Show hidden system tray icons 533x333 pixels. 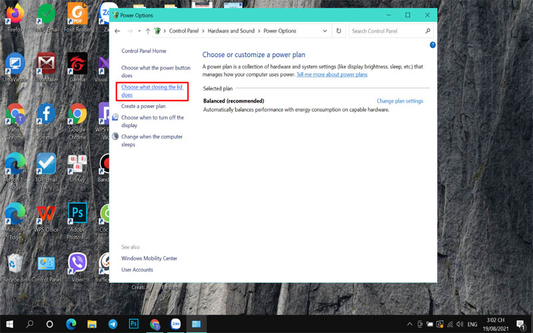click(410, 324)
